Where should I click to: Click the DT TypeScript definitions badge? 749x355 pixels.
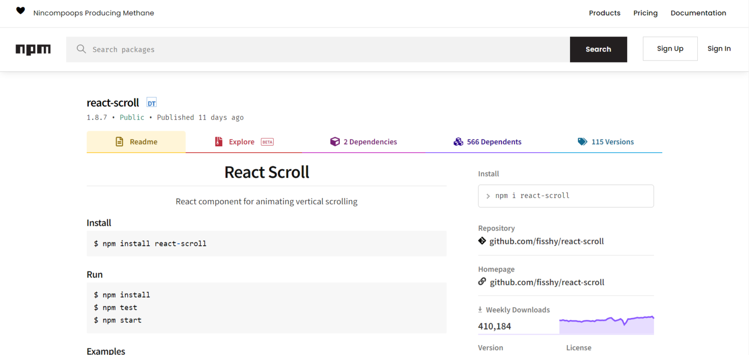[x=151, y=102]
